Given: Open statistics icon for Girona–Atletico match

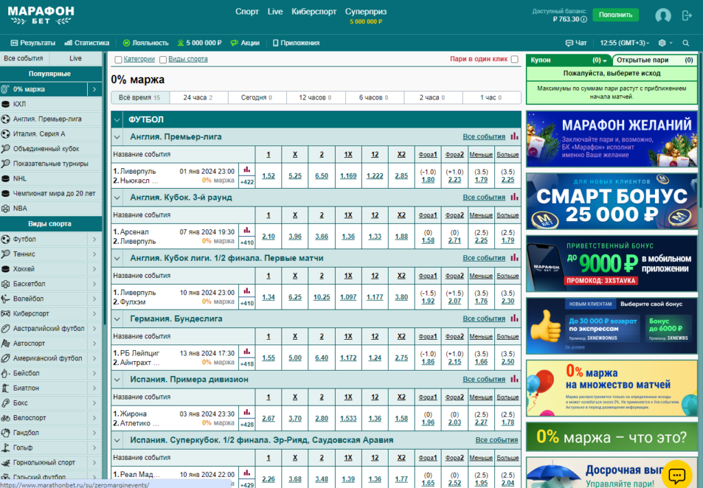Looking at the screenshot, I should [247, 413].
